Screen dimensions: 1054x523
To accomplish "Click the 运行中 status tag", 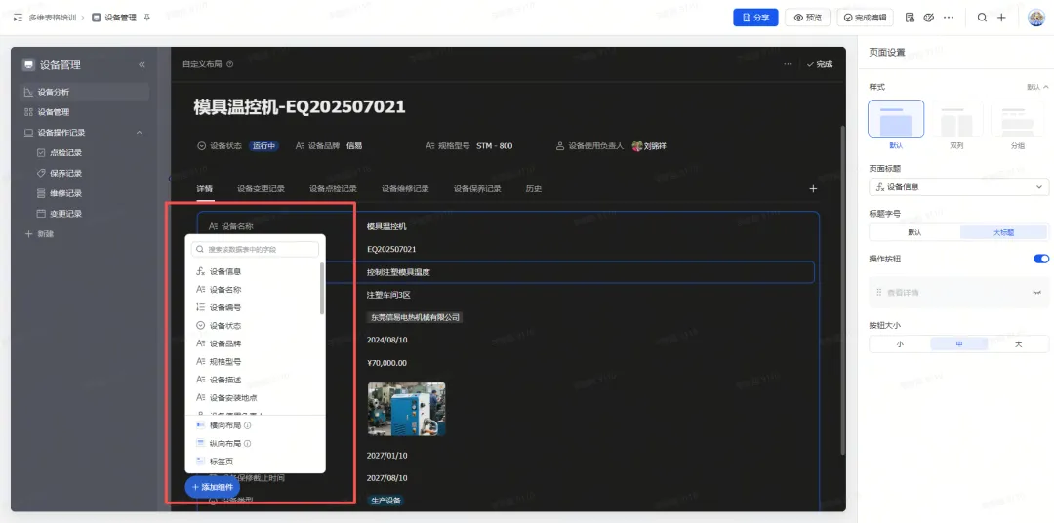I will coord(264,146).
